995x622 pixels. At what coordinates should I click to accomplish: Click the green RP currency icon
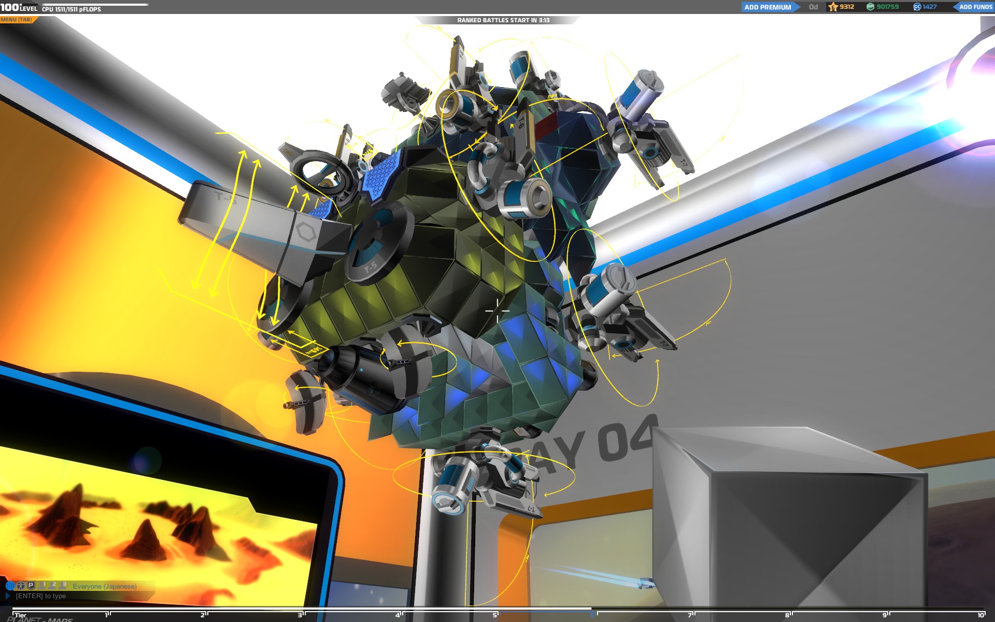click(871, 7)
